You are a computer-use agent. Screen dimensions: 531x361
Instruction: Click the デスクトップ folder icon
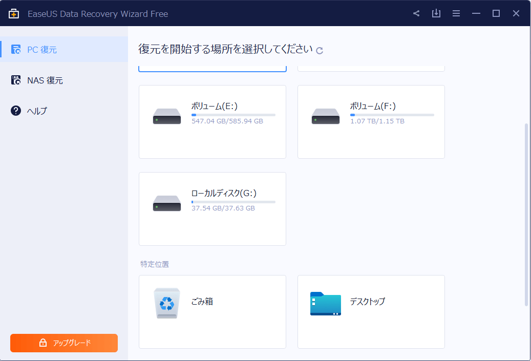tap(326, 304)
